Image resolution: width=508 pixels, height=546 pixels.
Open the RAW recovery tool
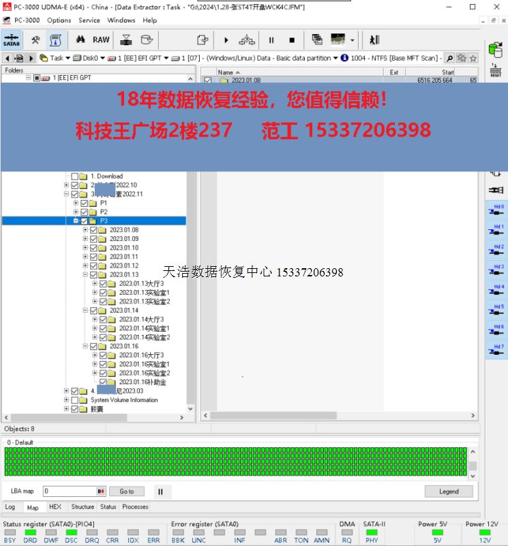click(x=101, y=40)
